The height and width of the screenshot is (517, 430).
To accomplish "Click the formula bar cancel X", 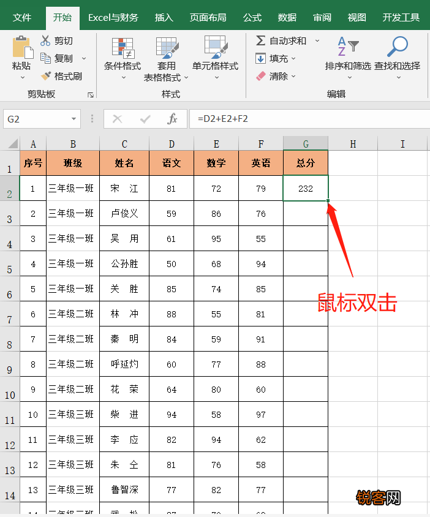I will (x=118, y=119).
